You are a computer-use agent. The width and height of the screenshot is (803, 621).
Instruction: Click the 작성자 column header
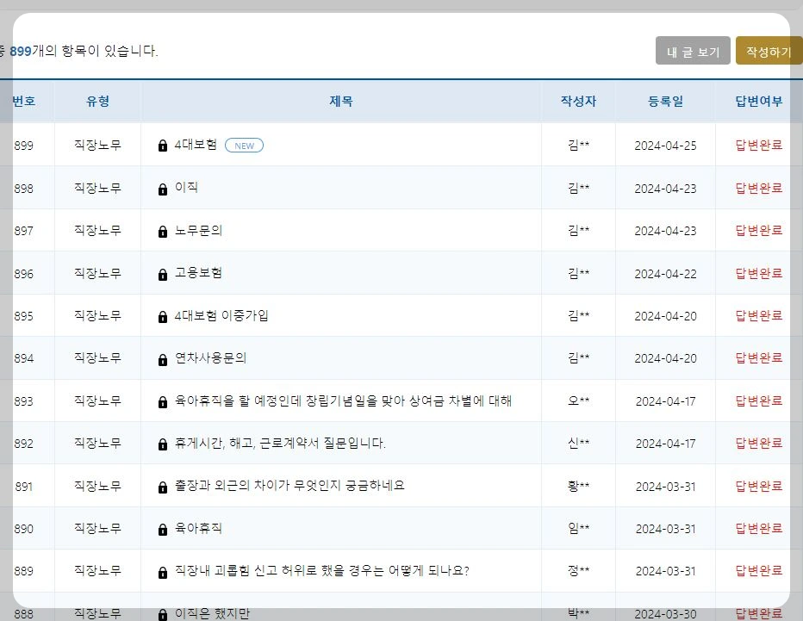click(578, 101)
